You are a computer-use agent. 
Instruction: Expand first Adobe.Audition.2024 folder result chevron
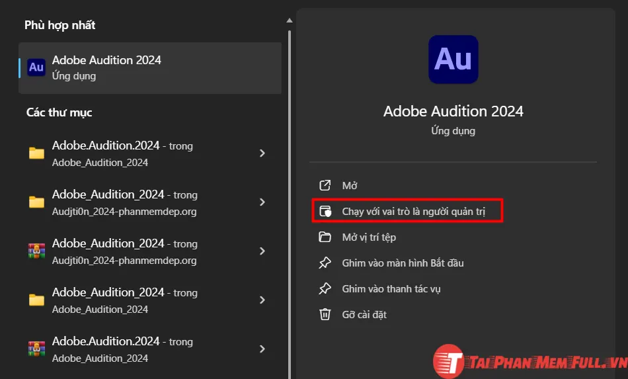[x=262, y=153]
